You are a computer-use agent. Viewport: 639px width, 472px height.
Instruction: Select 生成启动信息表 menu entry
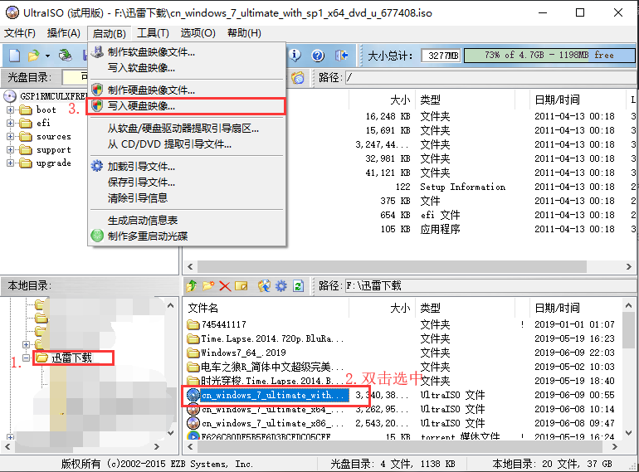tap(187, 221)
